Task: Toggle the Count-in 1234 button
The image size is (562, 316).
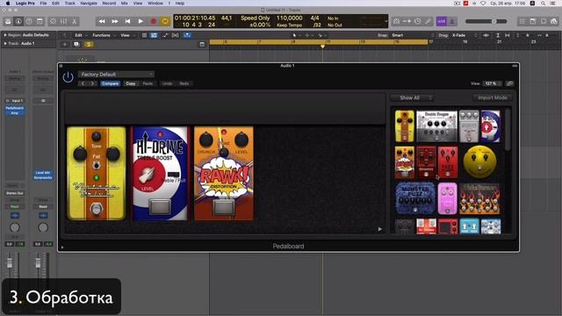Action: pos(441,21)
